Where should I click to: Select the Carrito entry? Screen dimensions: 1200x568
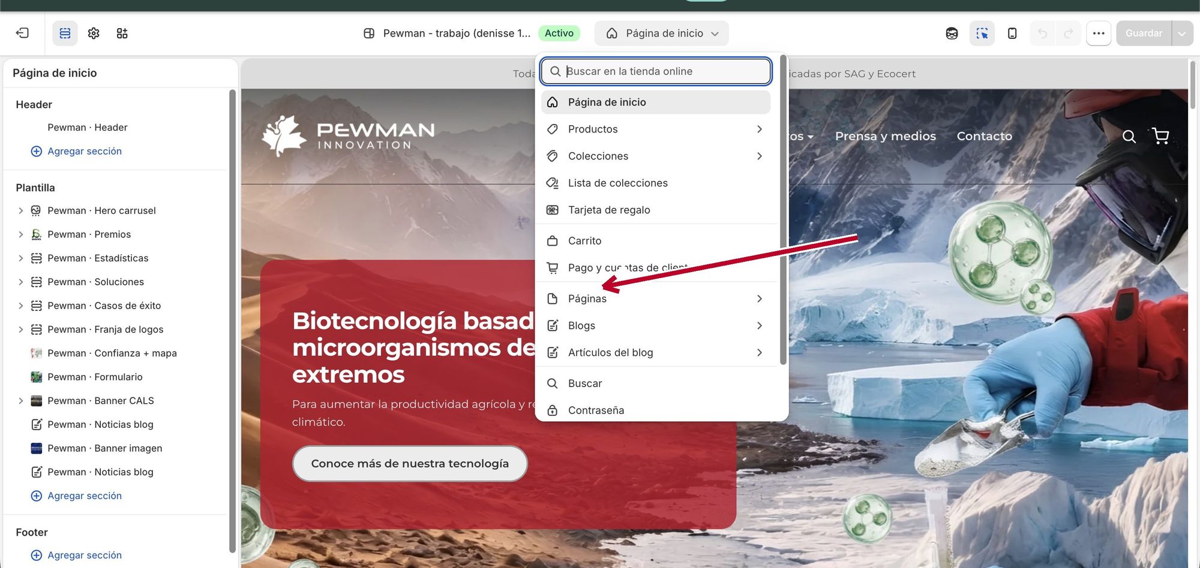point(656,240)
